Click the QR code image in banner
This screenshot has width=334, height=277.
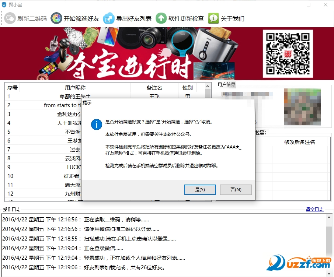pos(288,54)
